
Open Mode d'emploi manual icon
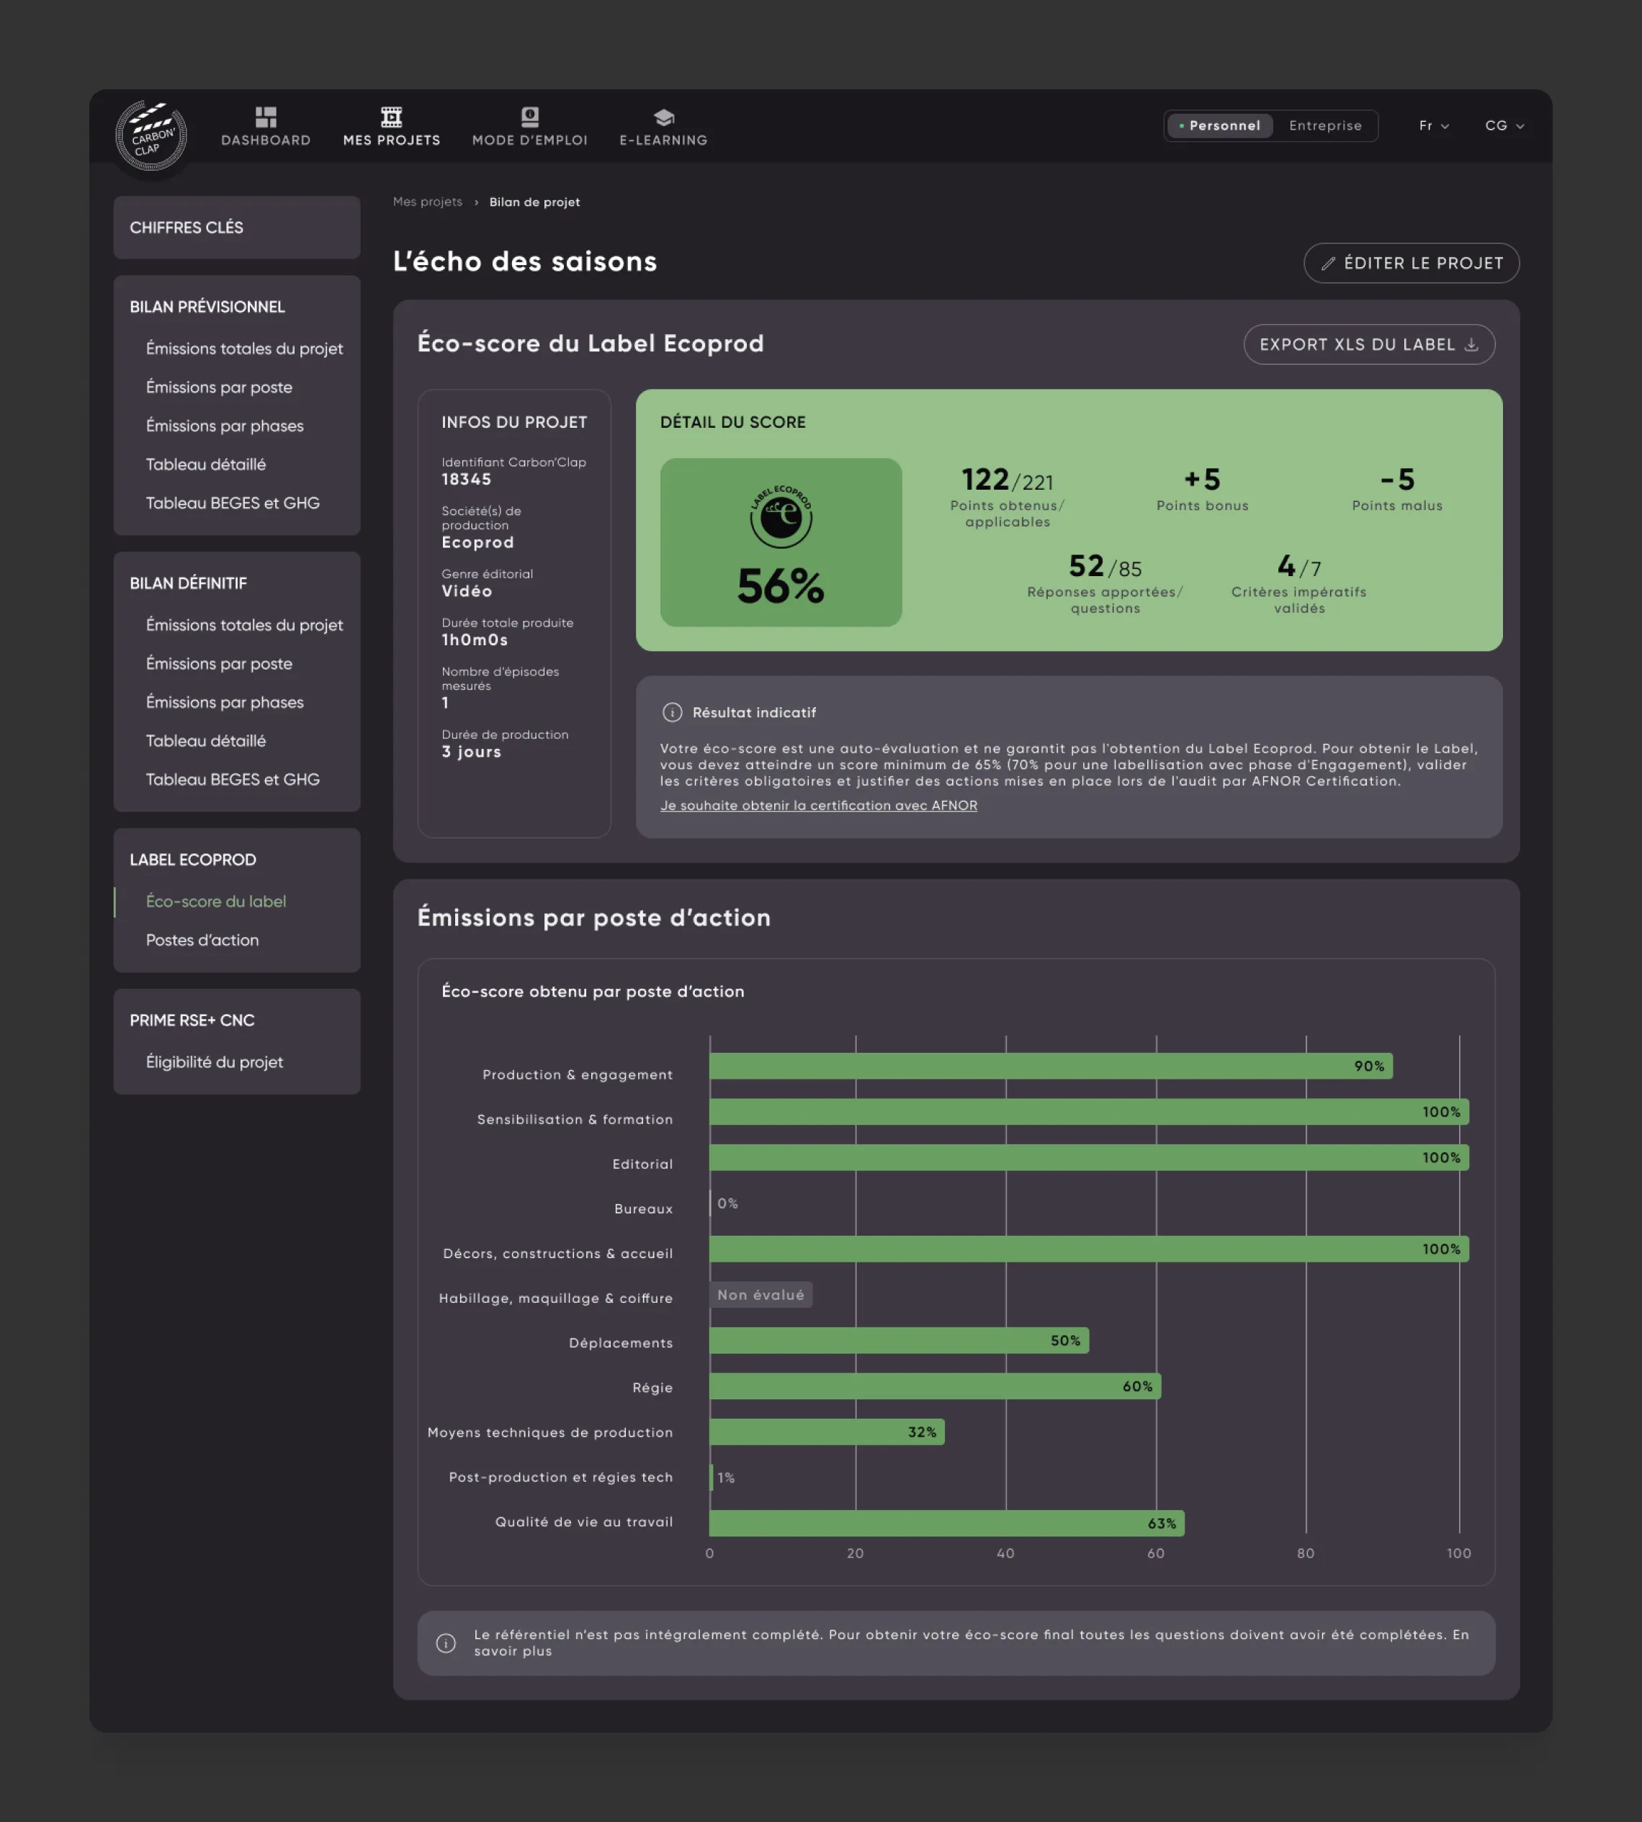tap(529, 117)
